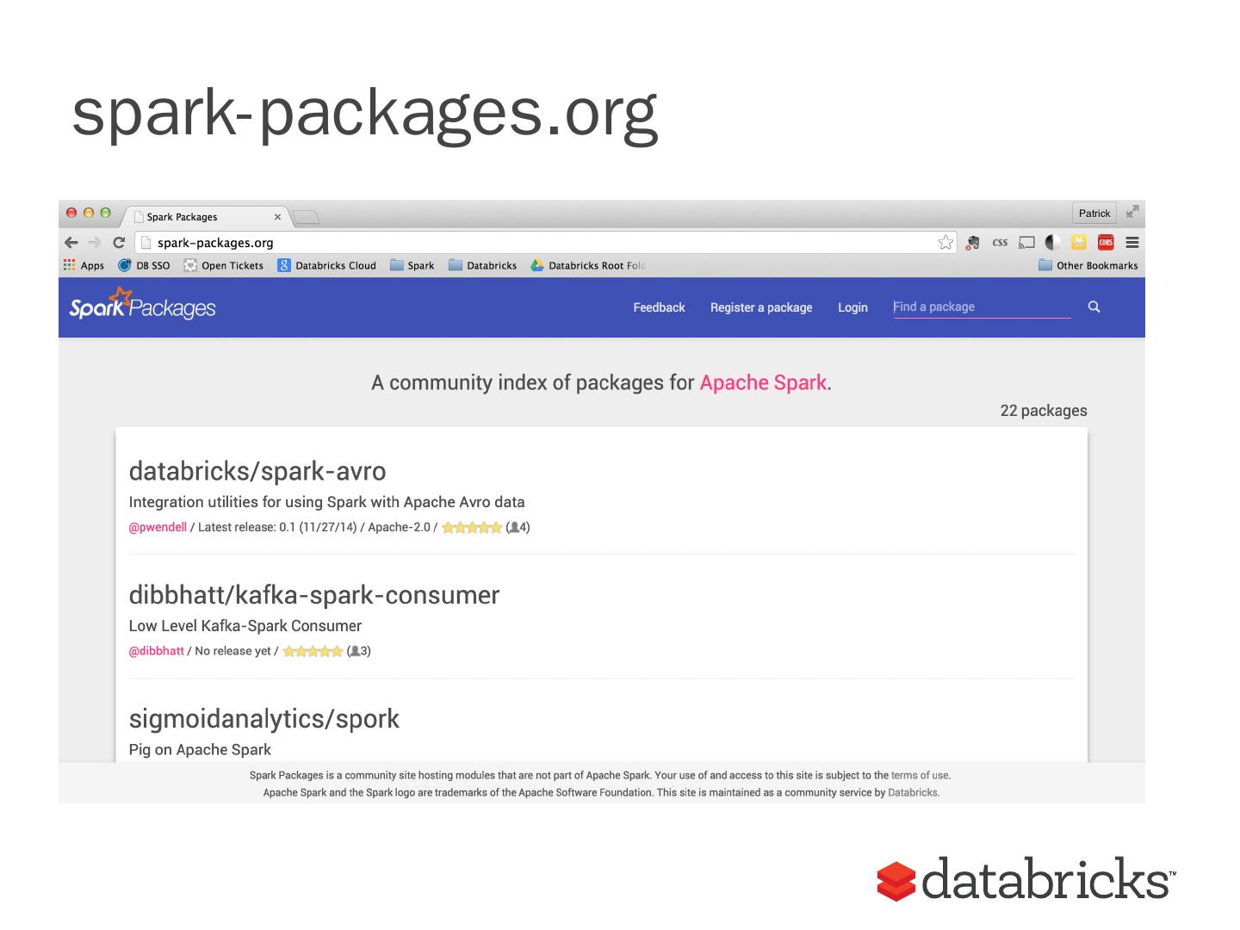Open the databricks/spark-avro package
The width and height of the screenshot is (1240, 930).
pos(257,471)
